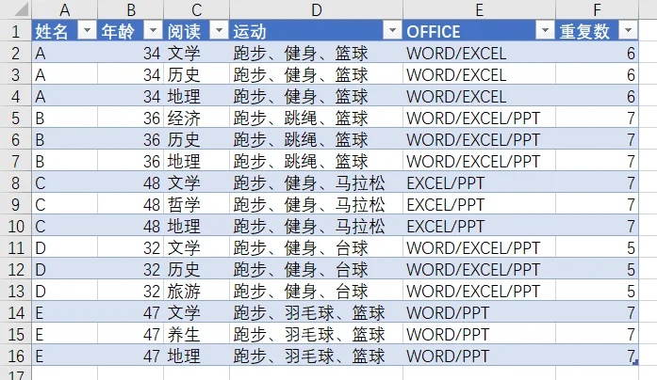Click the 运动 header cell text
Image resolution: width=657 pixels, height=380 pixels.
250,31
